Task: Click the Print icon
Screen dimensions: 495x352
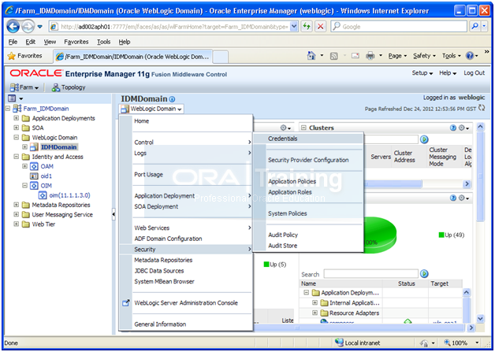Action: (x=370, y=56)
